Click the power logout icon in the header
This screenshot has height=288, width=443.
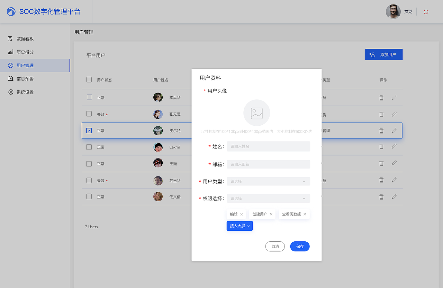click(425, 11)
